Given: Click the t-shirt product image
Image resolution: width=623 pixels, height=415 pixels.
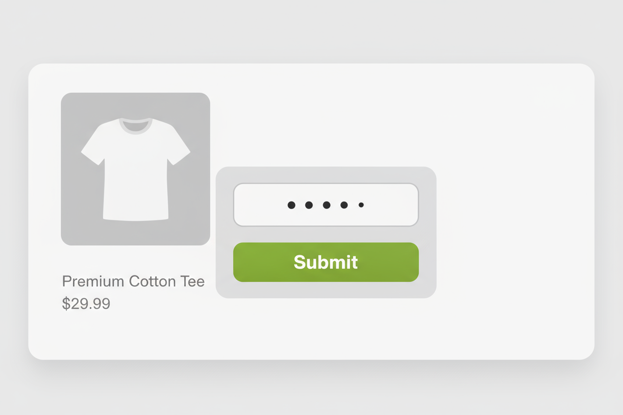Looking at the screenshot, I should (x=135, y=168).
